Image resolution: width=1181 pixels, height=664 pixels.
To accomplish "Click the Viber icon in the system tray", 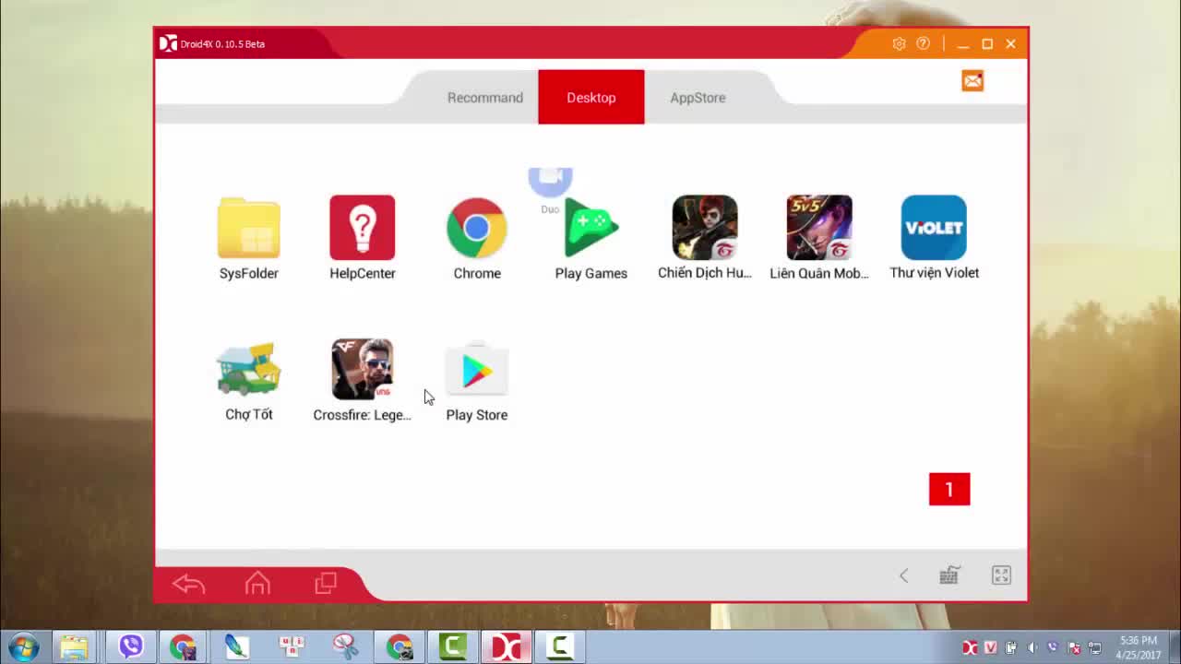I will pyautogui.click(x=1053, y=648).
